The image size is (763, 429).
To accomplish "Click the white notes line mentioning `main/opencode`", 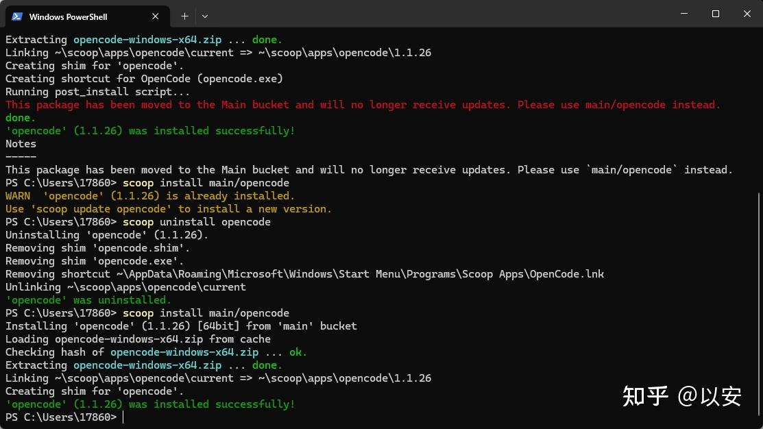I will (369, 170).
